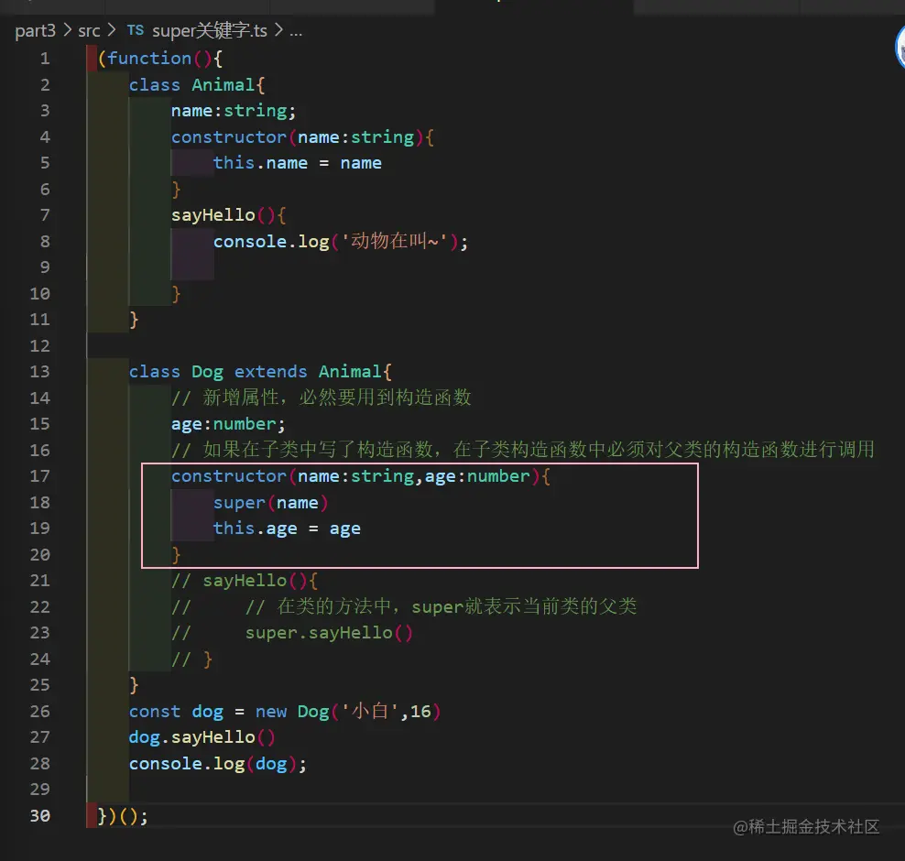Click commented '// sayHello(){' on line 21
Screen dimensions: 905x861
click(245, 581)
